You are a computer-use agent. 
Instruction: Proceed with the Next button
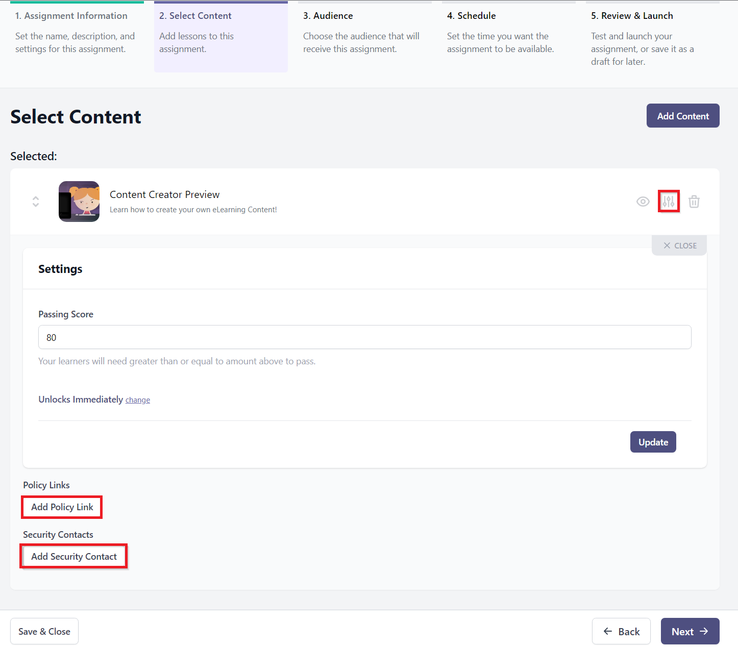pos(690,631)
